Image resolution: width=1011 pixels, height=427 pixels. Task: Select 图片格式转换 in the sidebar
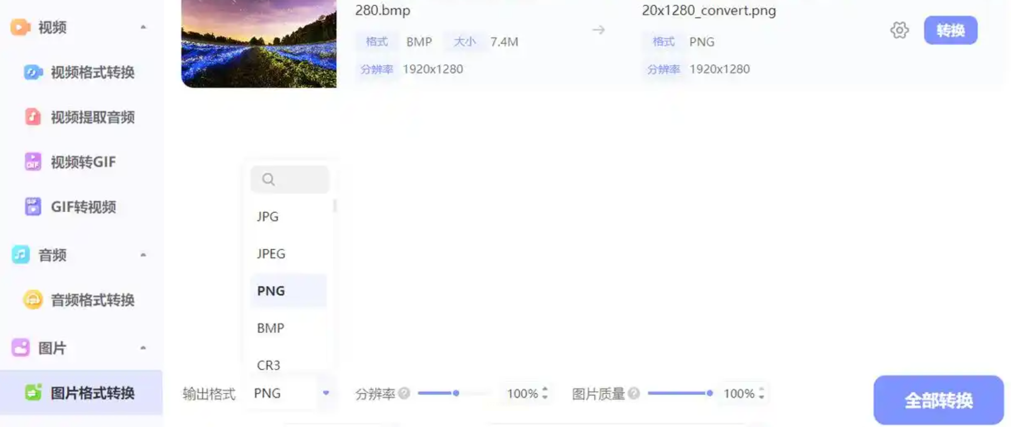point(81,393)
